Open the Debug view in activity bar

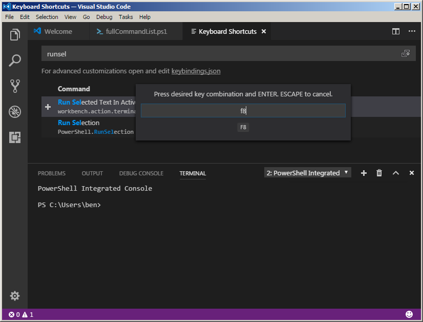click(15, 112)
